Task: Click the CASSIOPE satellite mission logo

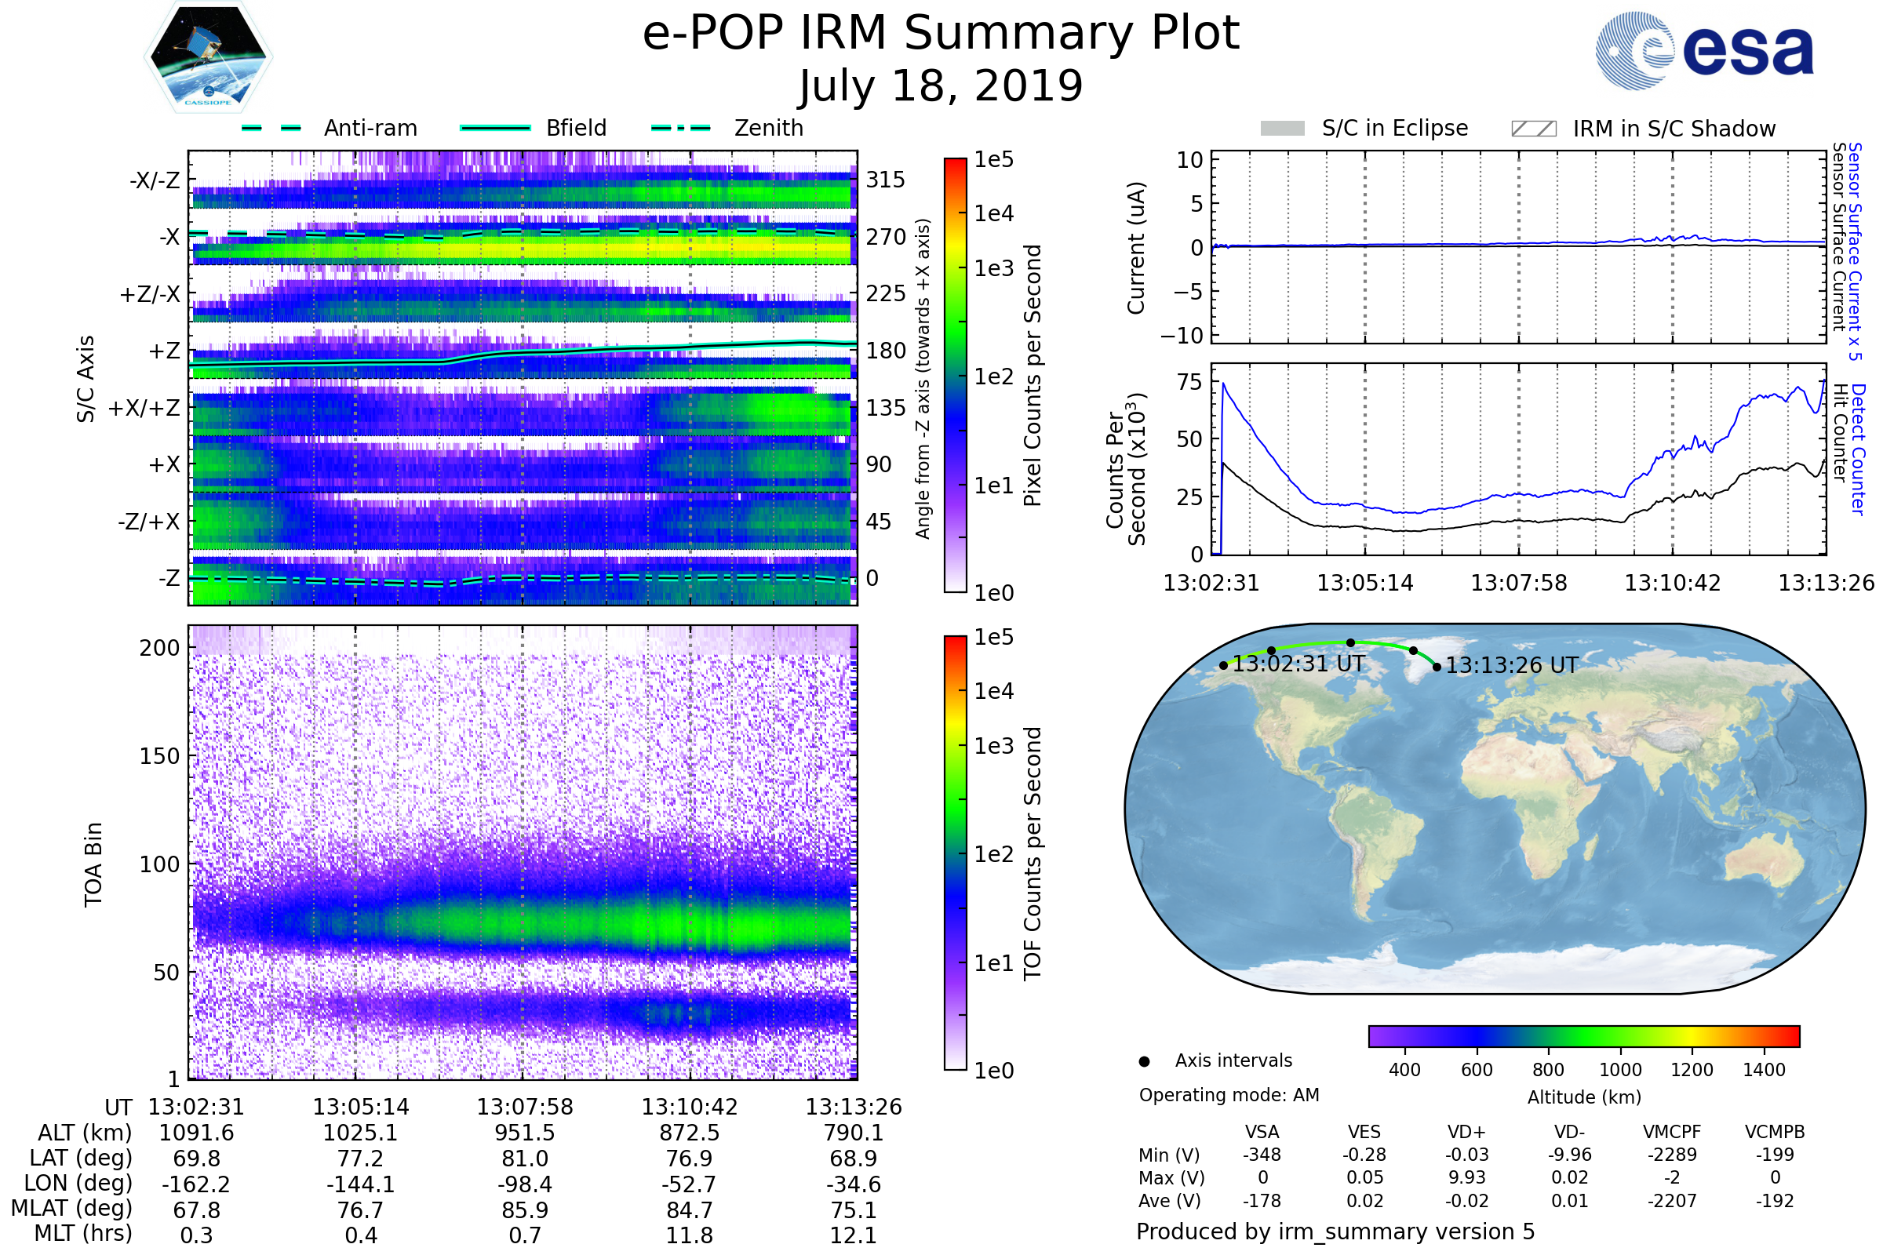Action: pyautogui.click(x=208, y=57)
